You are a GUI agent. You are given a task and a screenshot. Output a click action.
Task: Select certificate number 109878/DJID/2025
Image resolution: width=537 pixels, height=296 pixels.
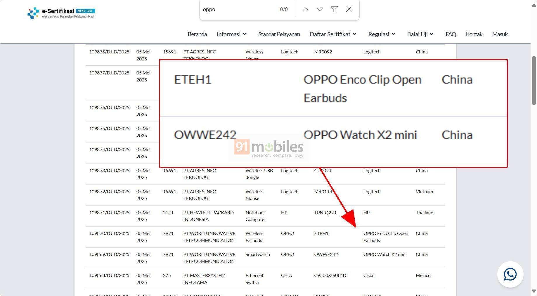109,52
